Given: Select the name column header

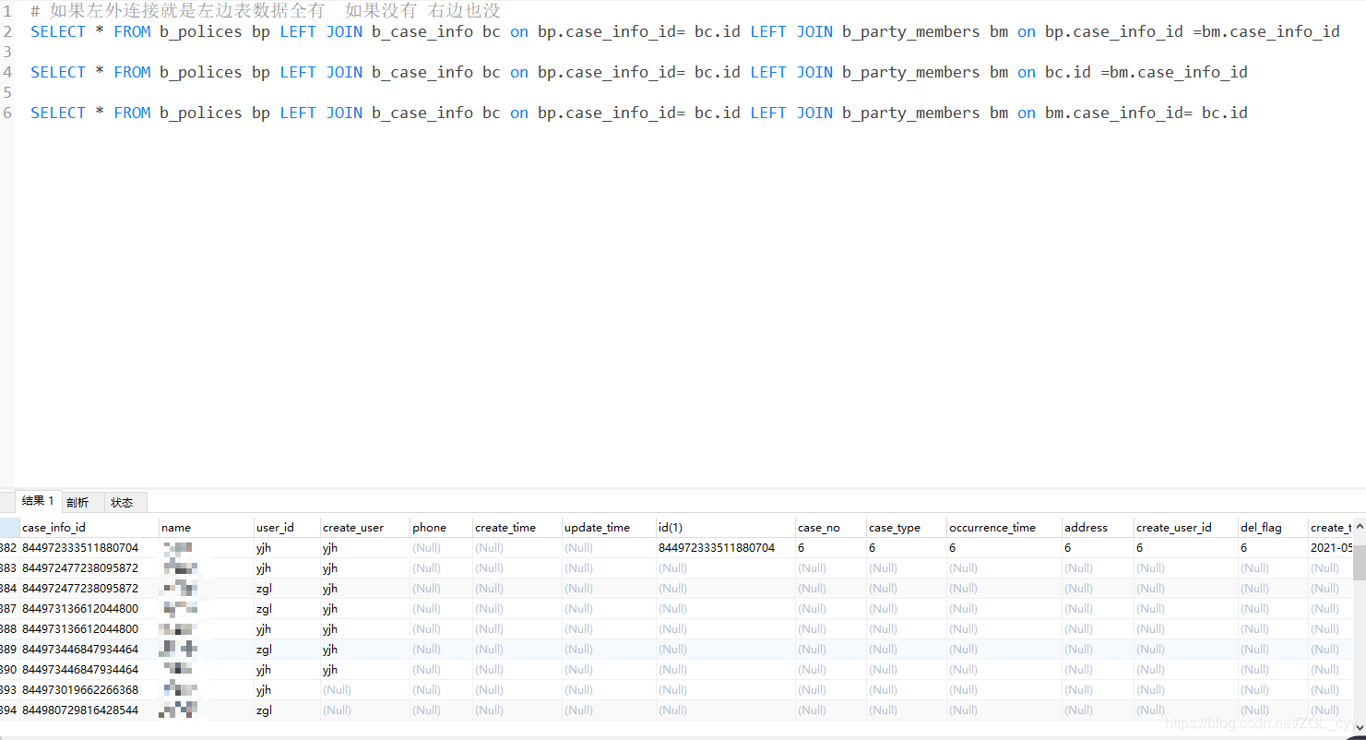Looking at the screenshot, I should pos(207,527).
